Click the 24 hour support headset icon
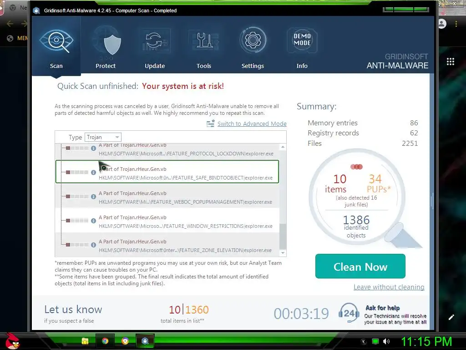The height and width of the screenshot is (350, 466). pos(349,313)
